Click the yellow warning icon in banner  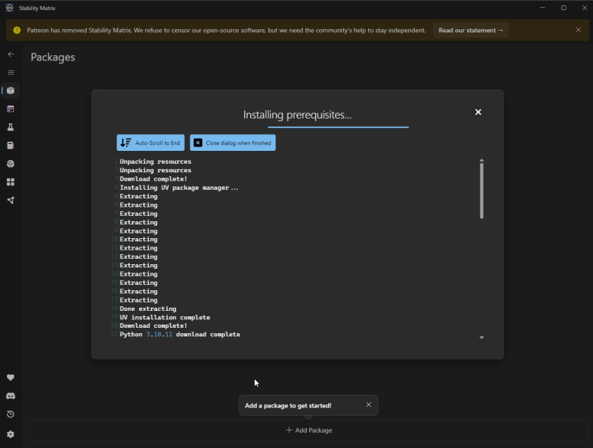pyautogui.click(x=17, y=30)
